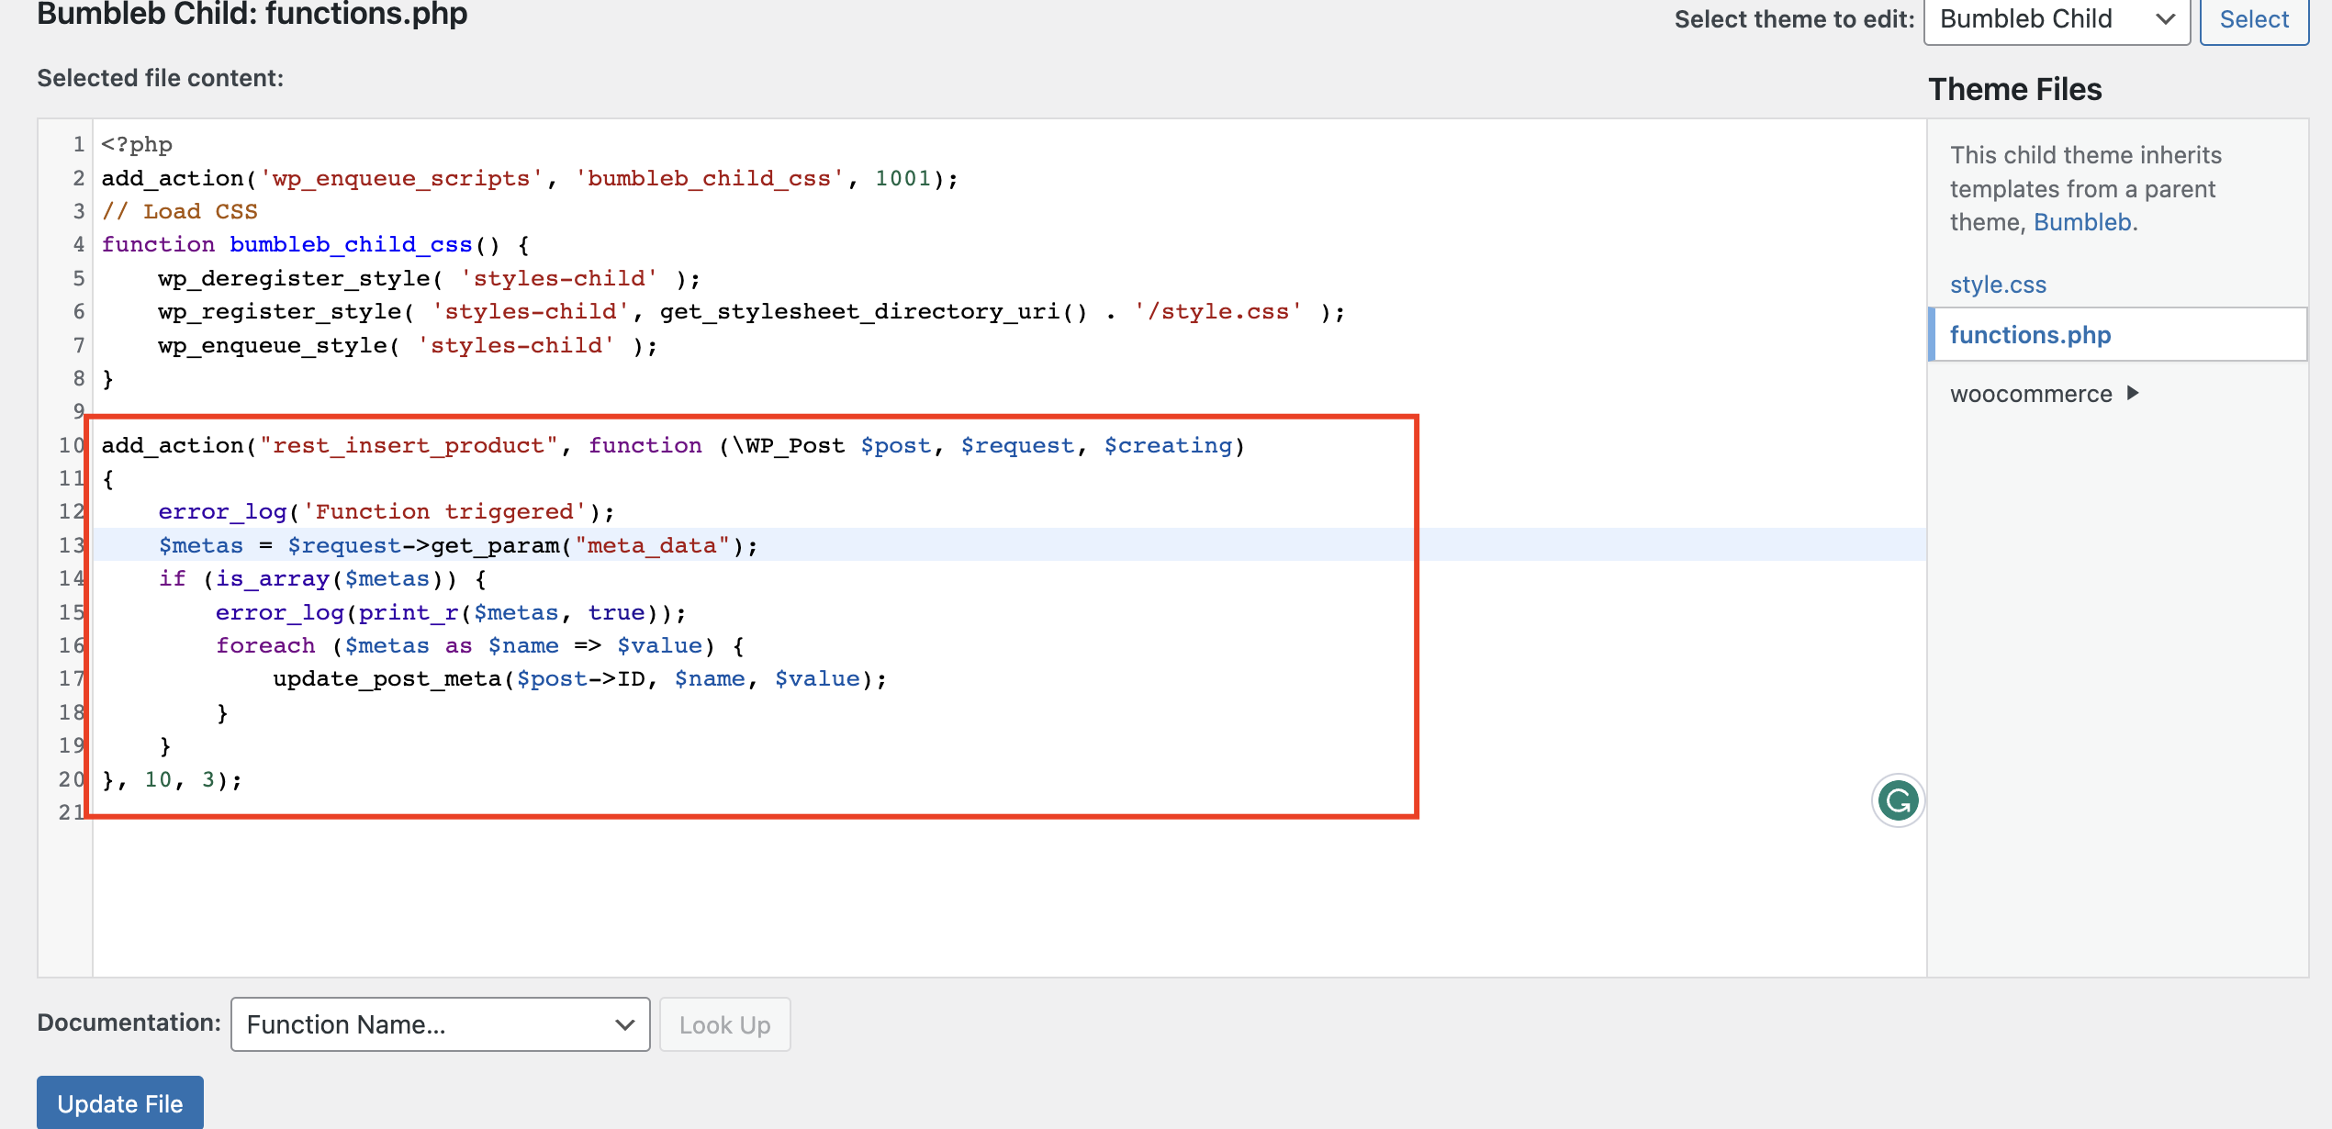
Task: Click the Select theme button
Action: click(2253, 19)
